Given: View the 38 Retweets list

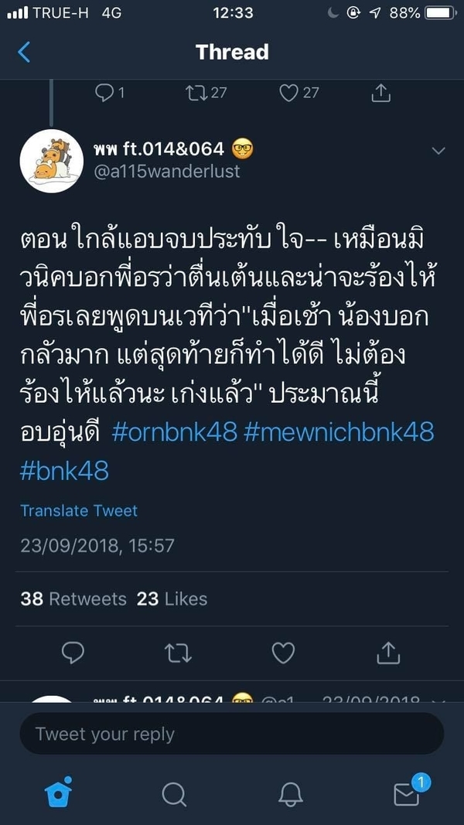Looking at the screenshot, I should (x=73, y=598).
